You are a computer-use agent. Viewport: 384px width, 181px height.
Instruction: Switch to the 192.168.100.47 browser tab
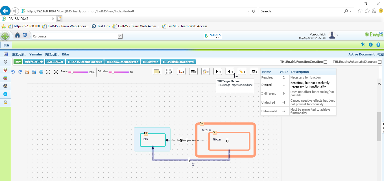pos(28,19)
